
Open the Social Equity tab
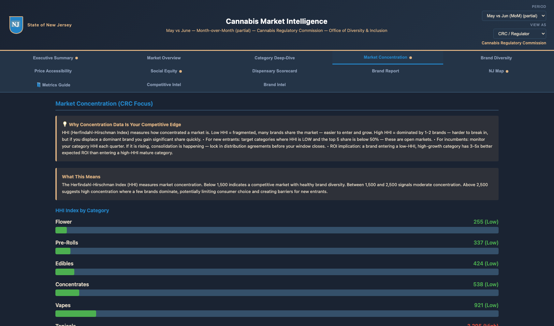(x=166, y=71)
